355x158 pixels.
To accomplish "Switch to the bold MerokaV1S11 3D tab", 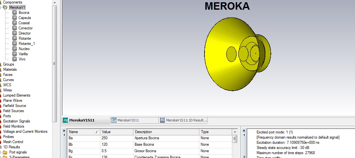I will tap(85, 120).
